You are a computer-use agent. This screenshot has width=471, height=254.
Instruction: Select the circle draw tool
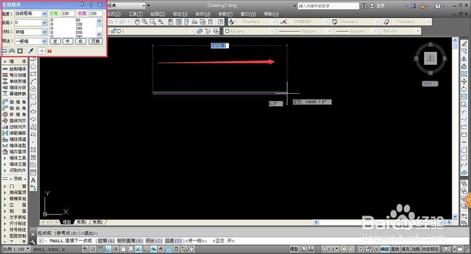tap(33, 89)
